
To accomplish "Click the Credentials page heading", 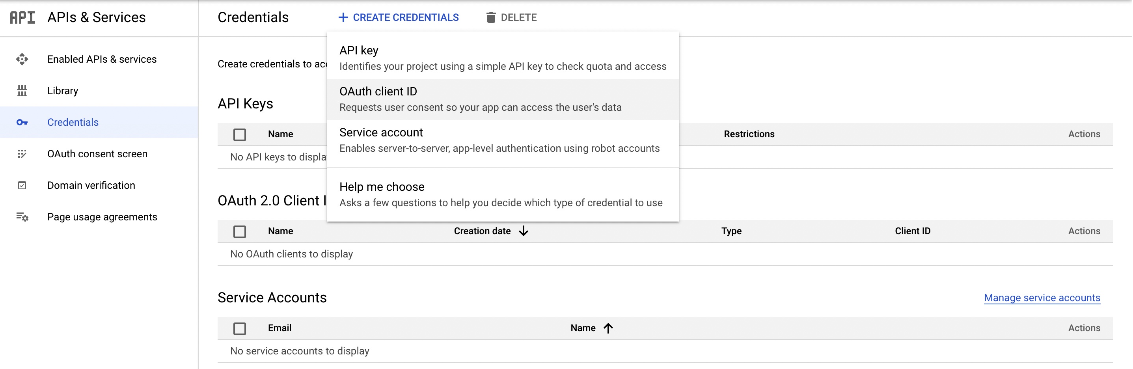I will 253,17.
